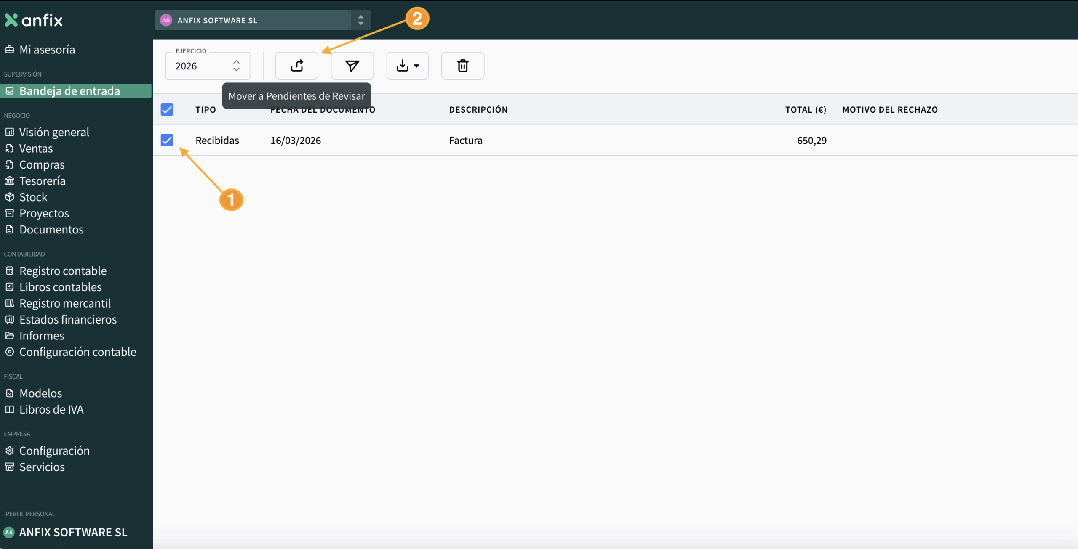Open the Ejercicio 2026 year selector

208,66
